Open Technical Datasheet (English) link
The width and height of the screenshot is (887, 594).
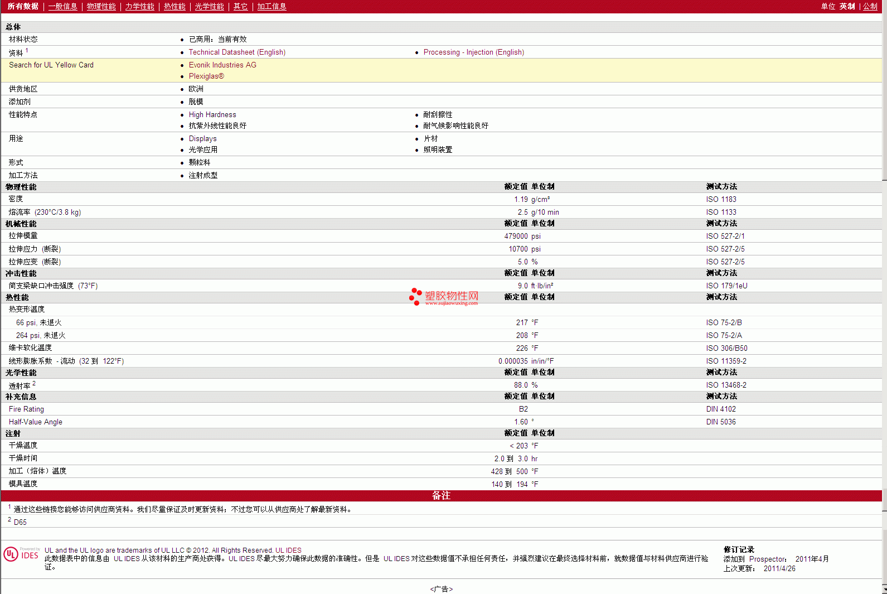coord(237,52)
